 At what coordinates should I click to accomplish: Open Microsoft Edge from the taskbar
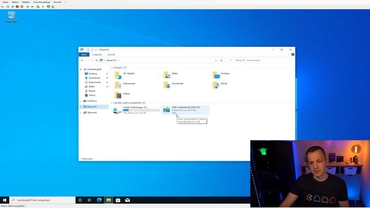(x=99, y=200)
